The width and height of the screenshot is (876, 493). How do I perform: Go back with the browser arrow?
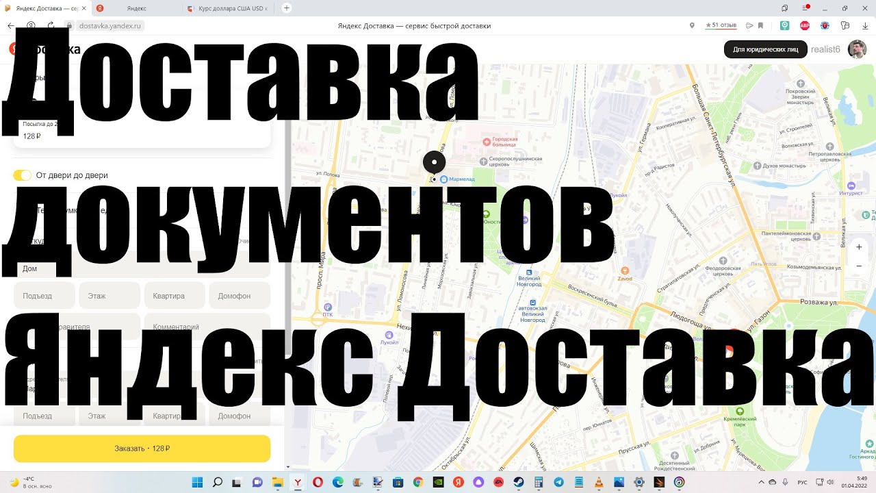coord(10,25)
